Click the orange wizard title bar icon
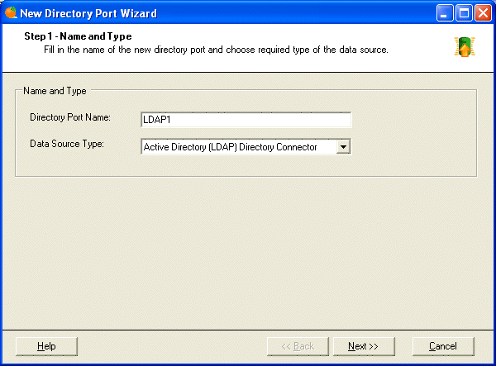Viewport: 496px width, 366px height. (x=11, y=13)
